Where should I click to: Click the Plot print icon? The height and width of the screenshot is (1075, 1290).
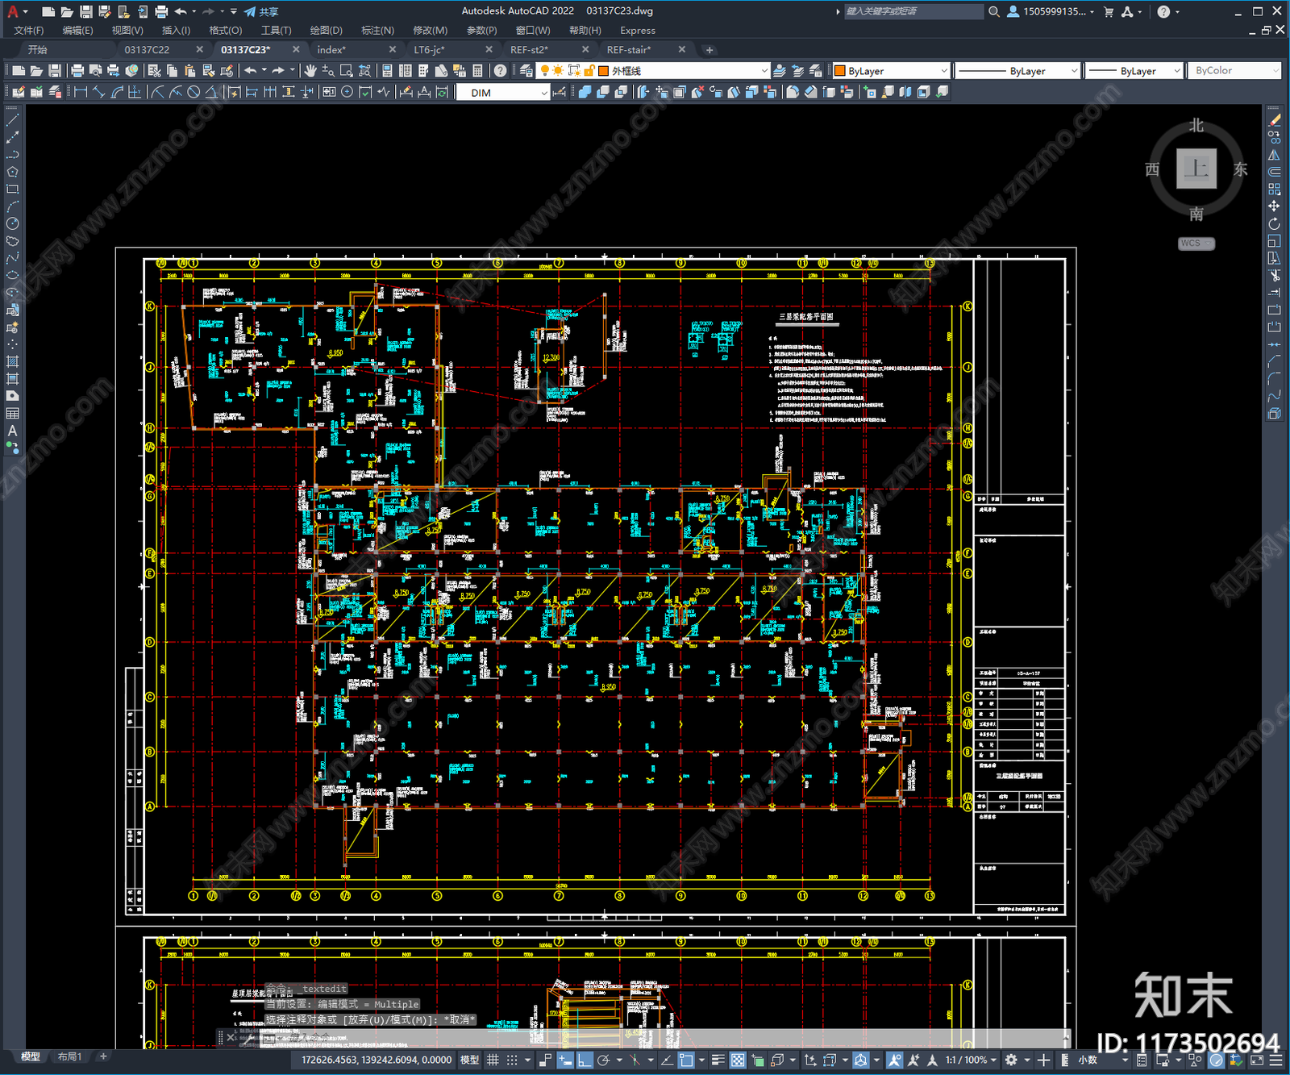click(x=77, y=71)
